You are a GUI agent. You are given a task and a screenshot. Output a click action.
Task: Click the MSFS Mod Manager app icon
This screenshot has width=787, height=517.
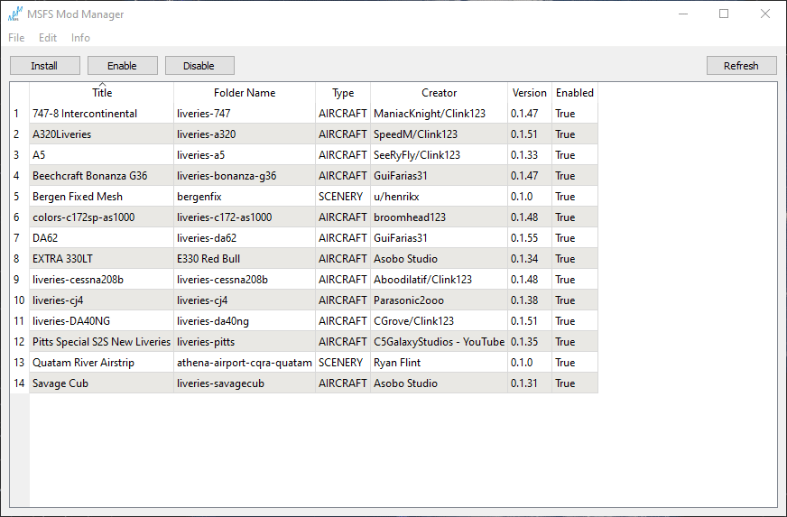[x=15, y=14]
